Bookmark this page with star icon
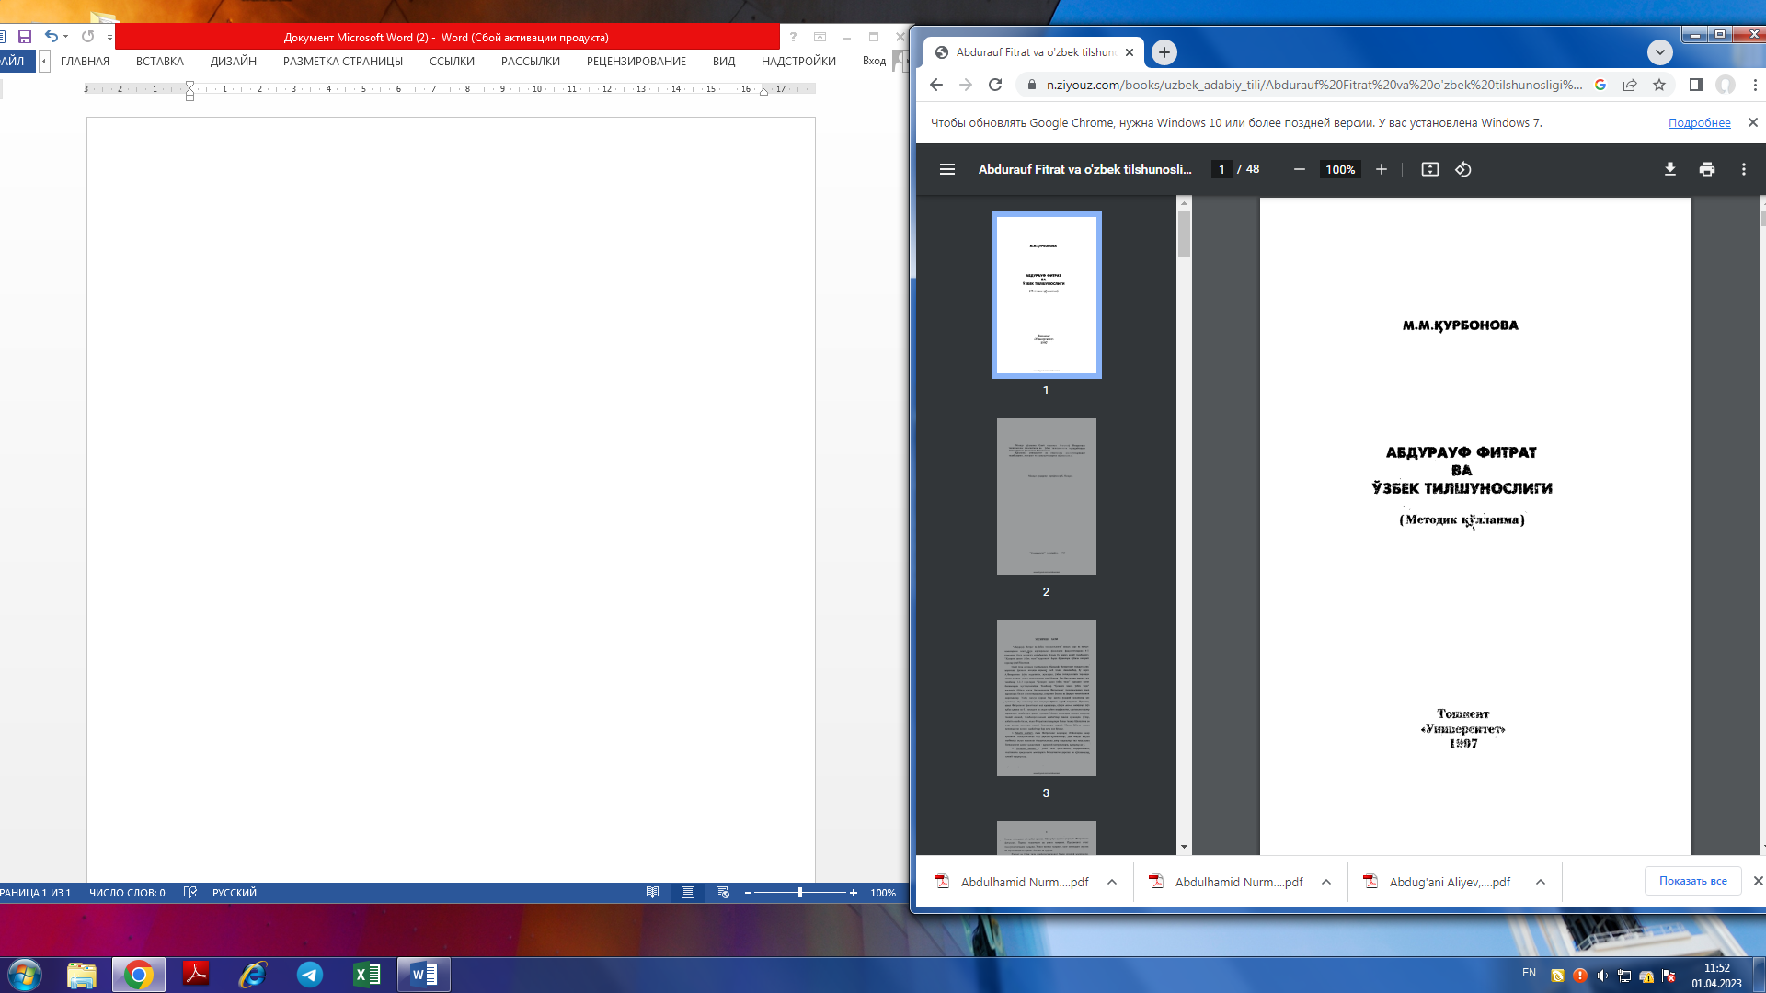The image size is (1766, 993). click(1659, 85)
